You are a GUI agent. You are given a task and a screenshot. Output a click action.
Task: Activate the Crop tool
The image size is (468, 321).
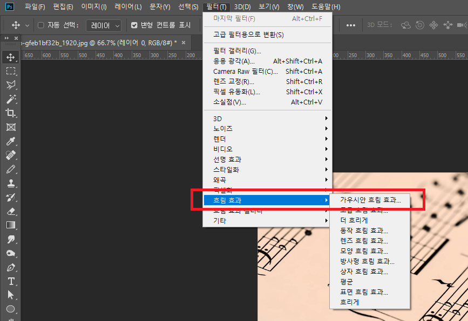point(10,113)
